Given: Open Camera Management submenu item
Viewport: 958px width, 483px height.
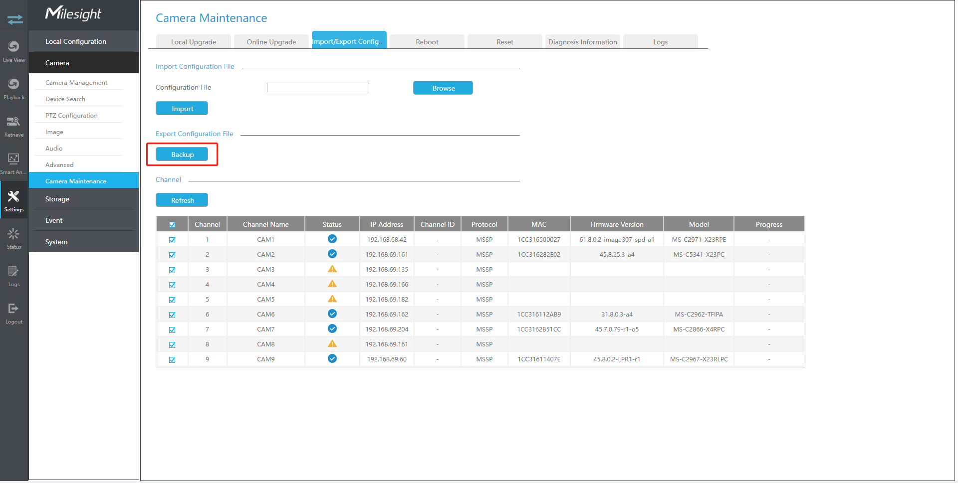Looking at the screenshot, I should tap(76, 83).
